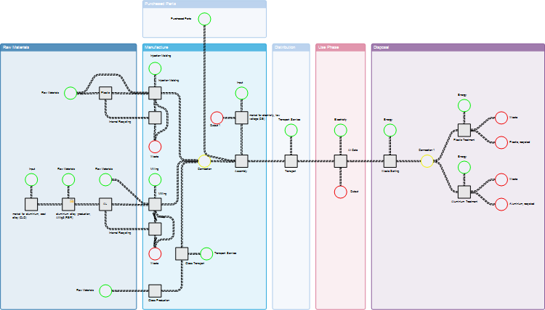The height and width of the screenshot is (310, 545).
Task: Select the Glass Transport process square
Action: tap(182, 254)
